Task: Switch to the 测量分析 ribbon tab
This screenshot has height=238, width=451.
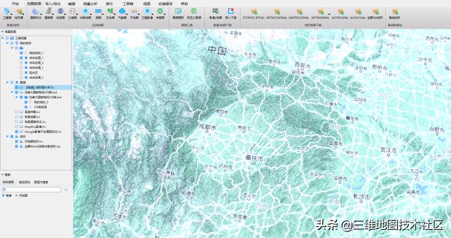Action: coord(90,4)
